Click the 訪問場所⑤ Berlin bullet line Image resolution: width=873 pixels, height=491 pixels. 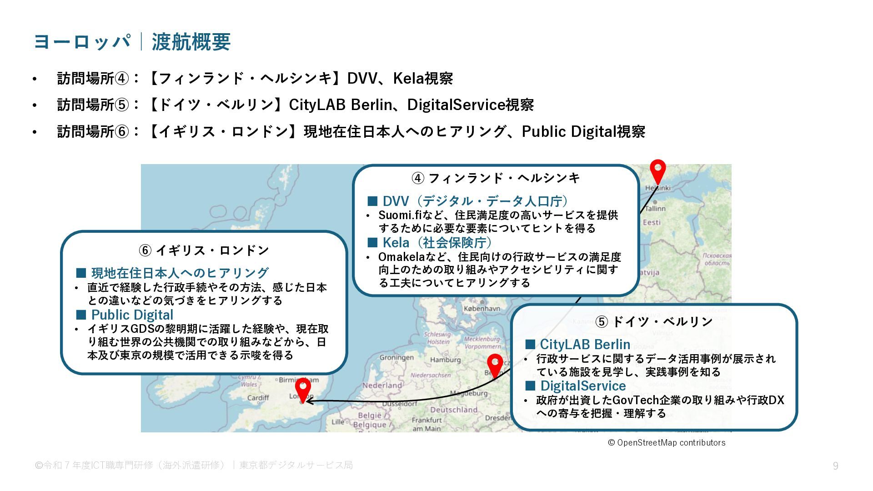click(x=296, y=105)
